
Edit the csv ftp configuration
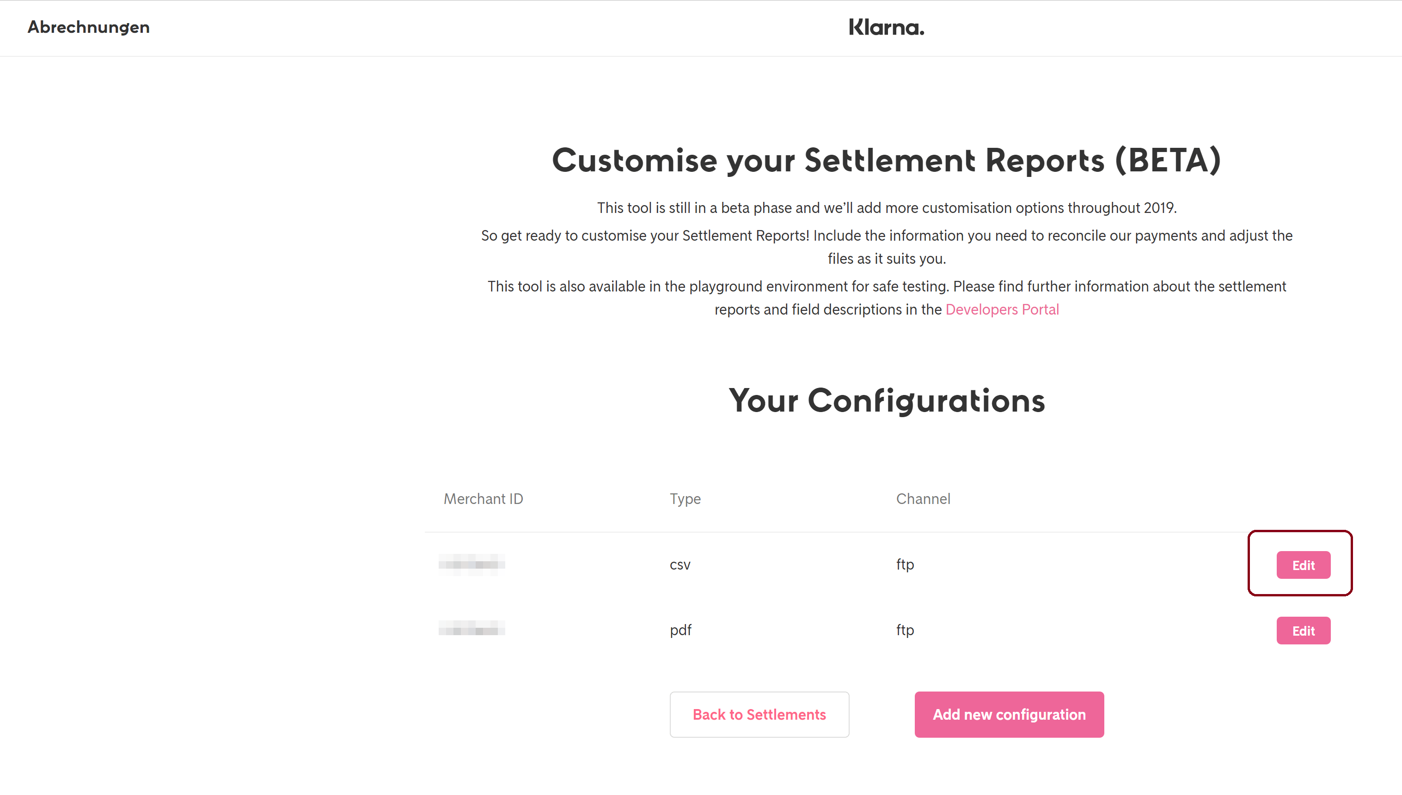pyautogui.click(x=1303, y=565)
